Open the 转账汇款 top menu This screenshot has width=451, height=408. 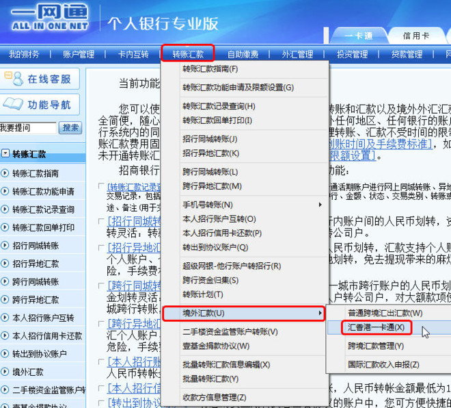click(188, 54)
